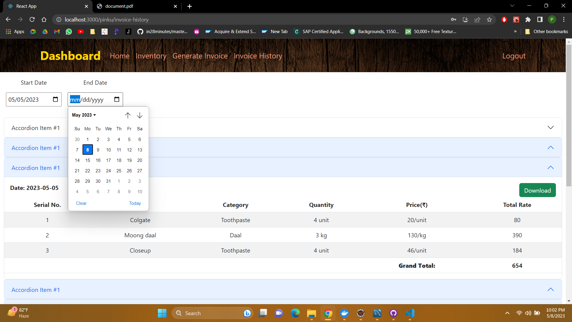
Task: Click Today in the date picker
Action: click(x=135, y=203)
